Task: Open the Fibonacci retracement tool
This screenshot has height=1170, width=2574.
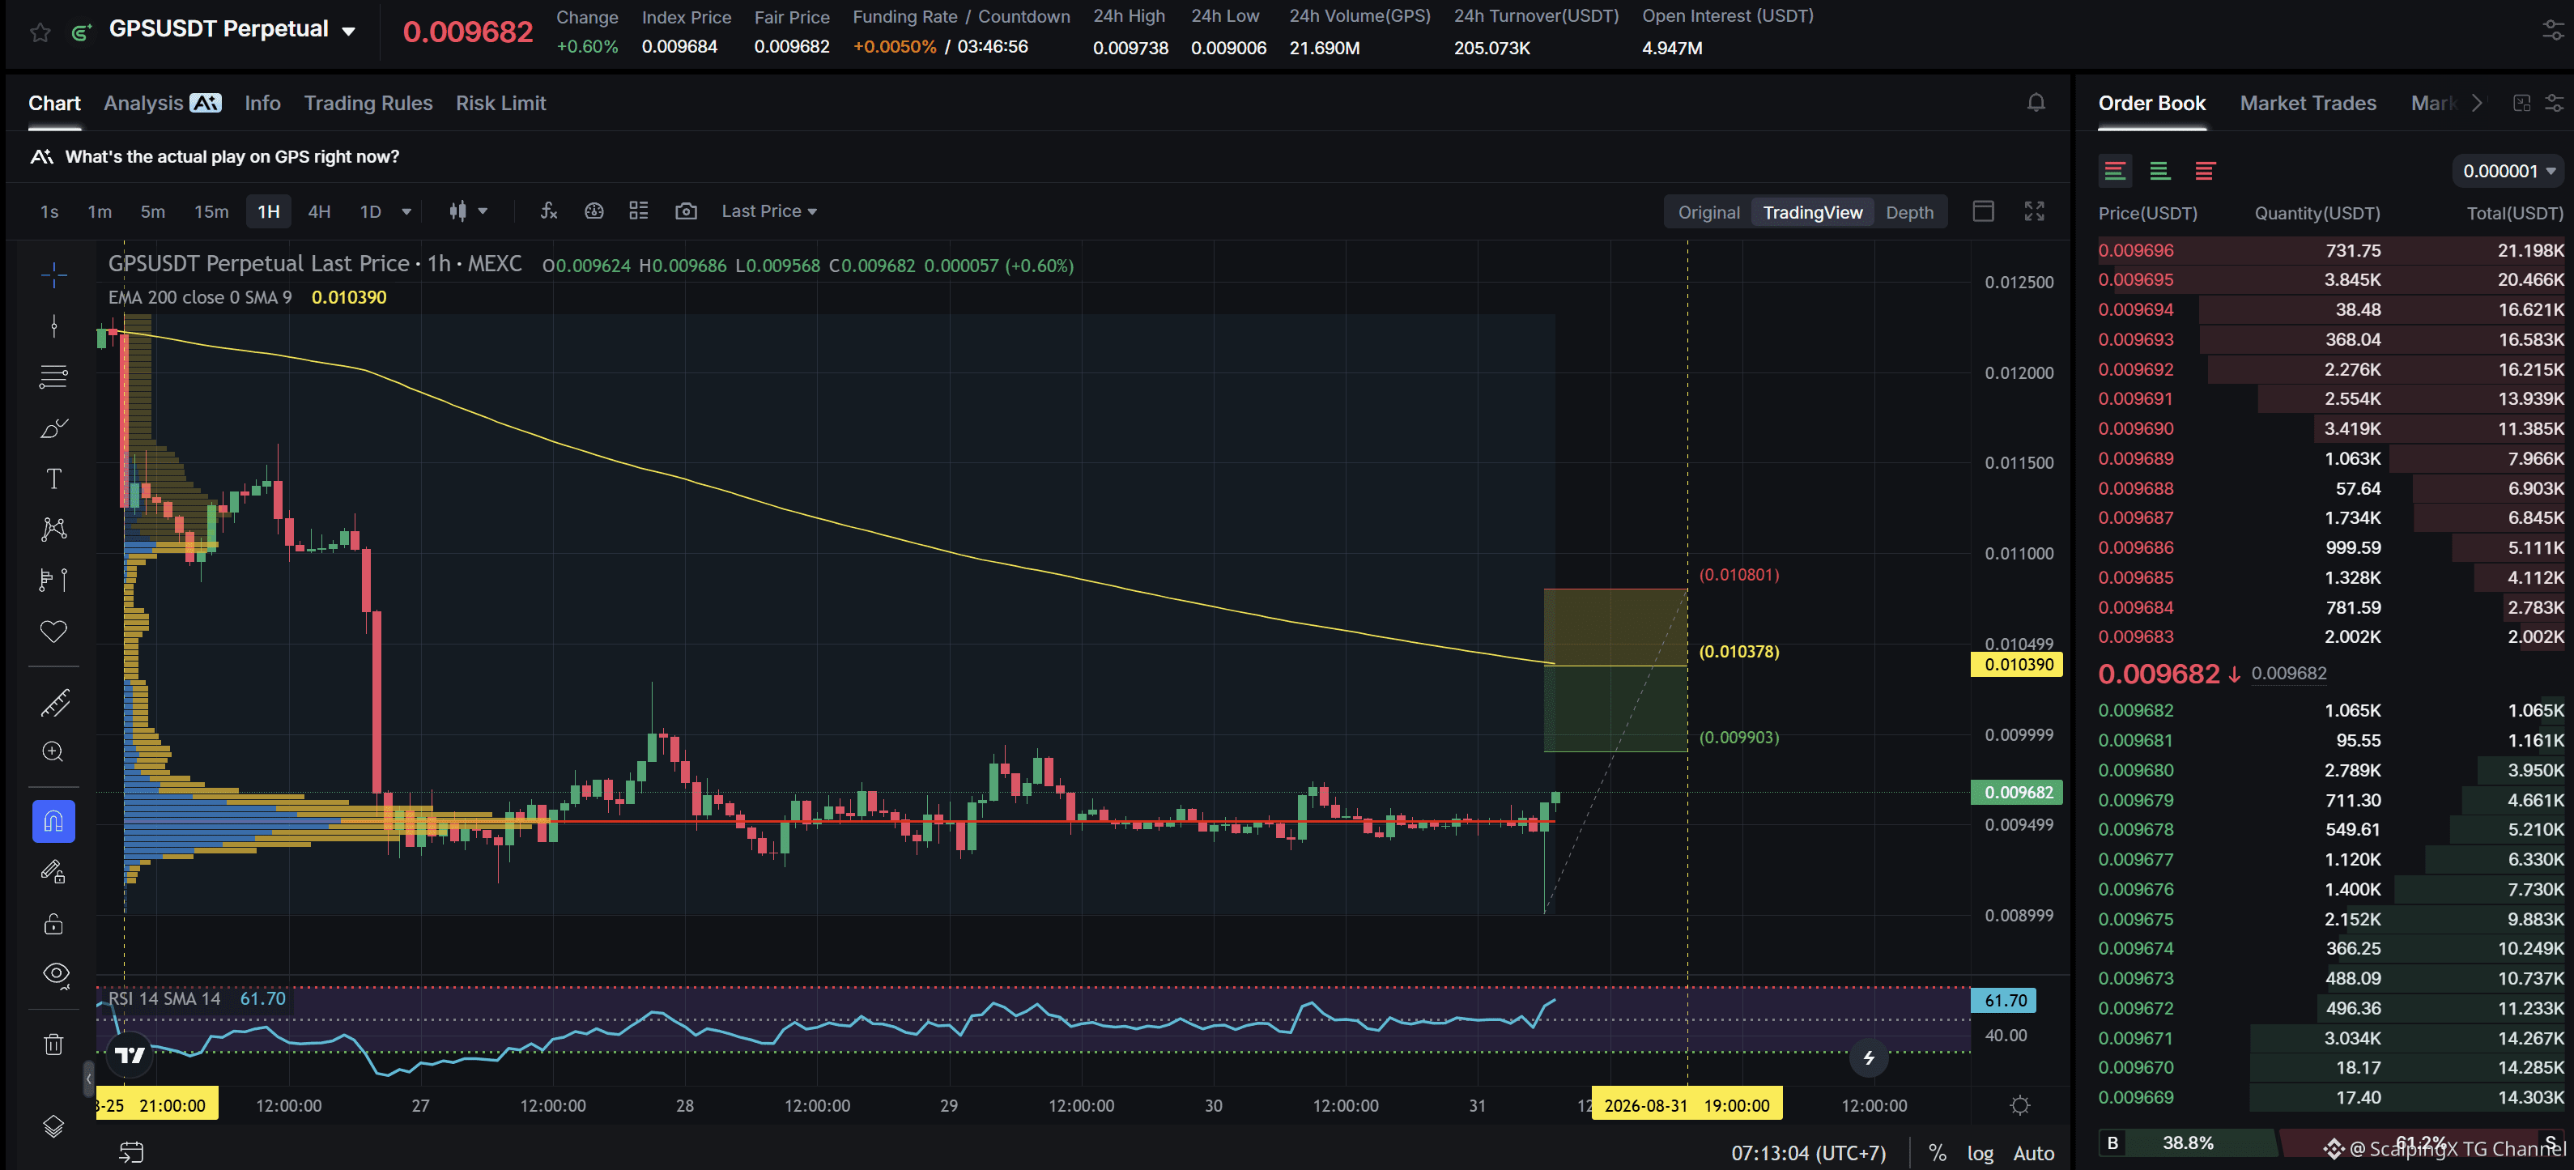Action: tap(54, 377)
